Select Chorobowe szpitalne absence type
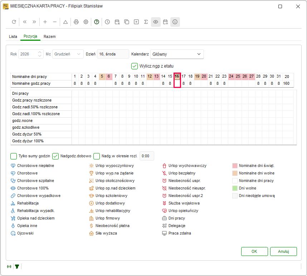307x276 pixels. click(x=32, y=181)
